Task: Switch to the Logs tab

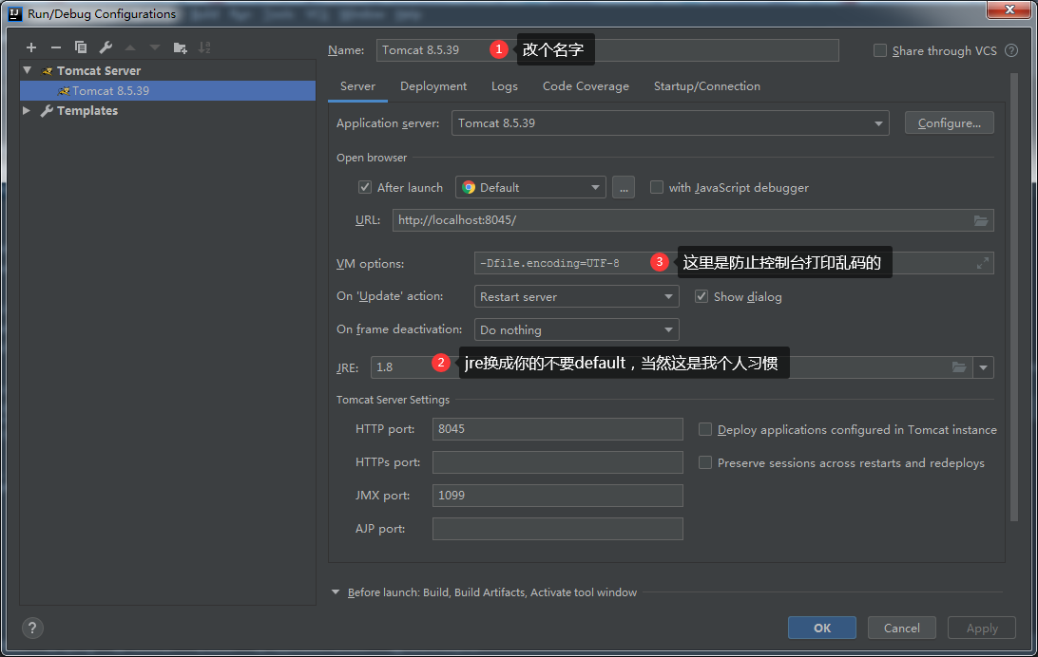Action: click(505, 86)
